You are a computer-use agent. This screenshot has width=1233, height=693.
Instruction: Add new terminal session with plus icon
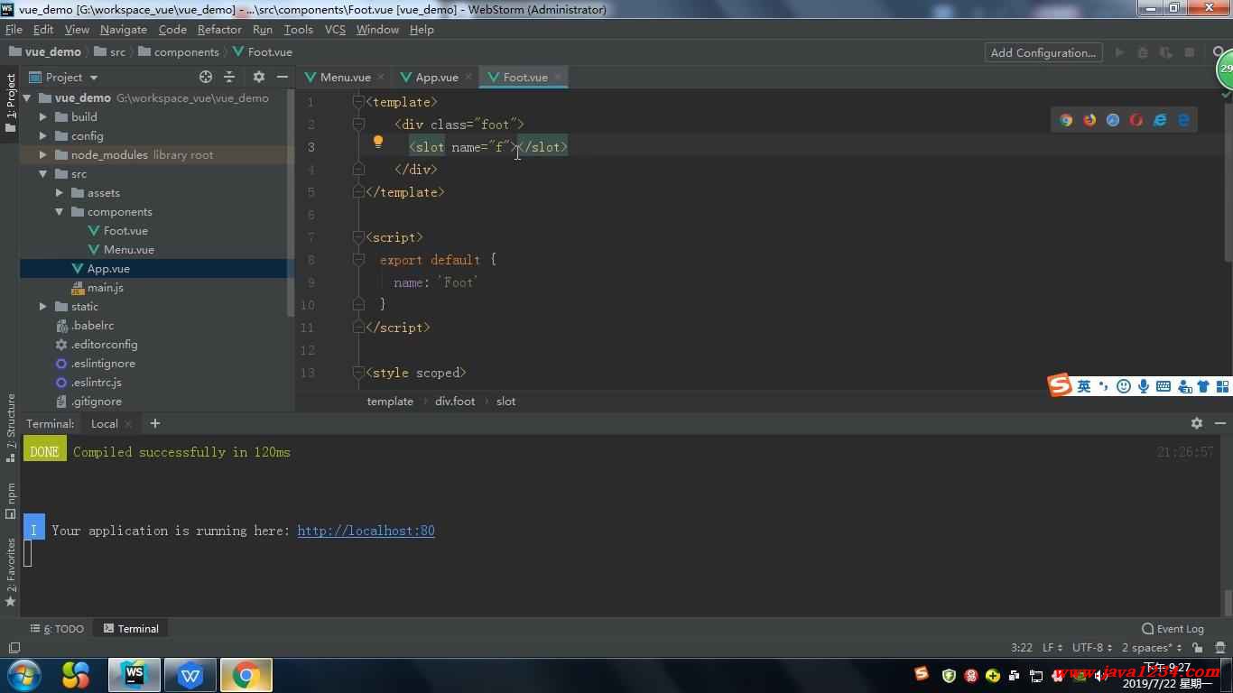pos(155,423)
